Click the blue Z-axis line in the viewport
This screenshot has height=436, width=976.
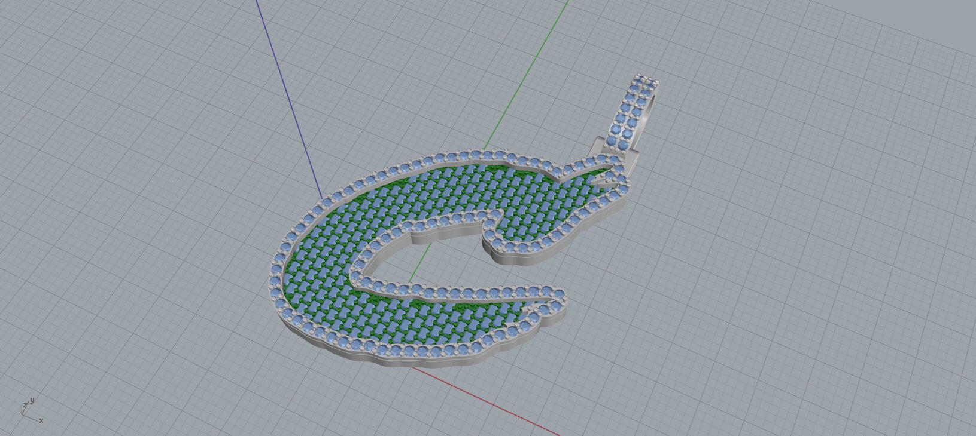[290, 99]
